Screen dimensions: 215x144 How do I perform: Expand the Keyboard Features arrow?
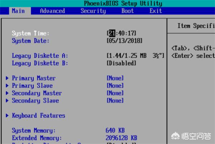point(8,116)
